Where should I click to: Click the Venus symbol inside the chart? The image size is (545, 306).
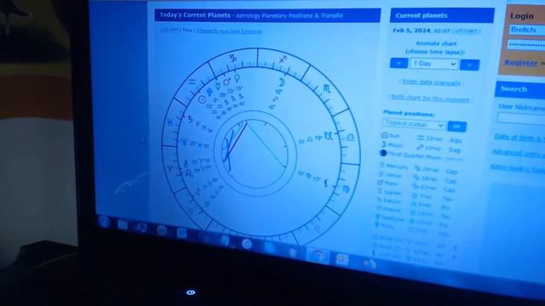click(237, 78)
